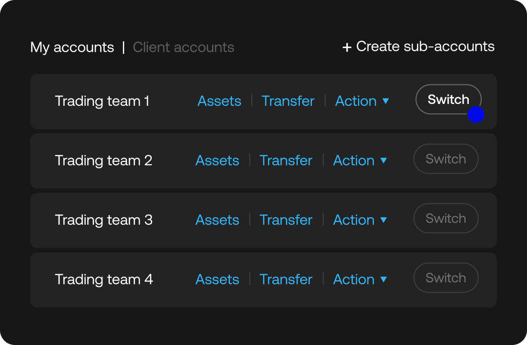Expand the Action menu for Trading team 2
This screenshot has width=527, height=345.
click(x=384, y=161)
